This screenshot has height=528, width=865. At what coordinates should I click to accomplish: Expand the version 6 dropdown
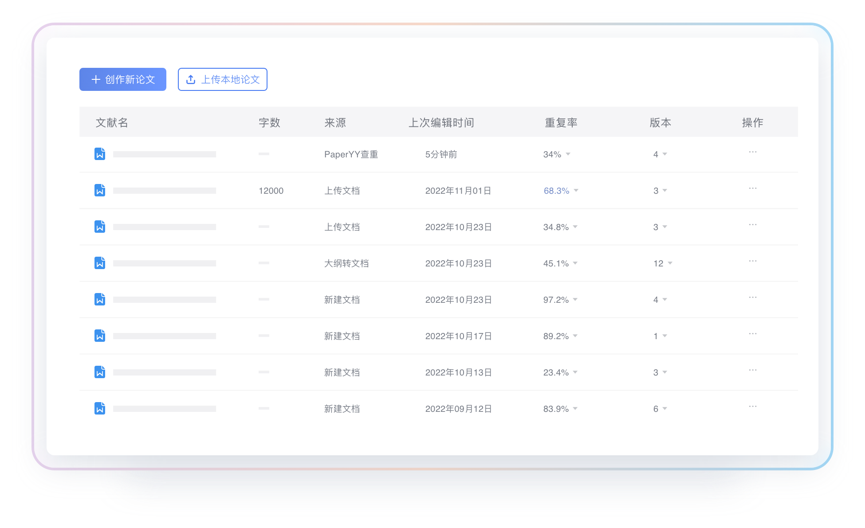pos(664,409)
